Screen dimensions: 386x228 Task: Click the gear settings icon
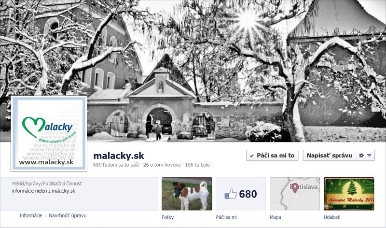[x=361, y=156]
